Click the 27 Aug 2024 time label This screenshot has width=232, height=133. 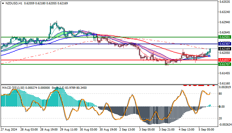click(9, 130)
